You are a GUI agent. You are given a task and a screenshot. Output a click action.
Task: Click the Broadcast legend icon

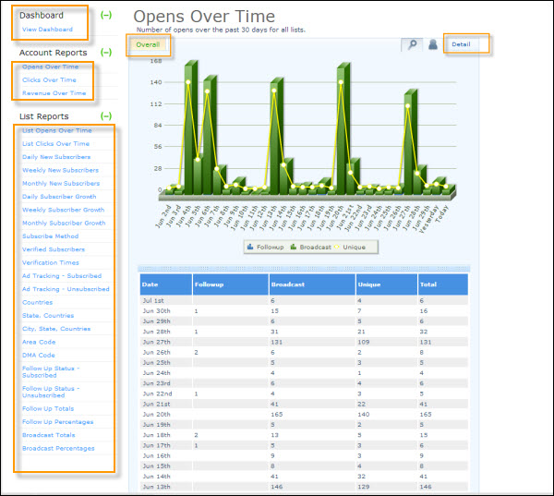click(x=294, y=247)
